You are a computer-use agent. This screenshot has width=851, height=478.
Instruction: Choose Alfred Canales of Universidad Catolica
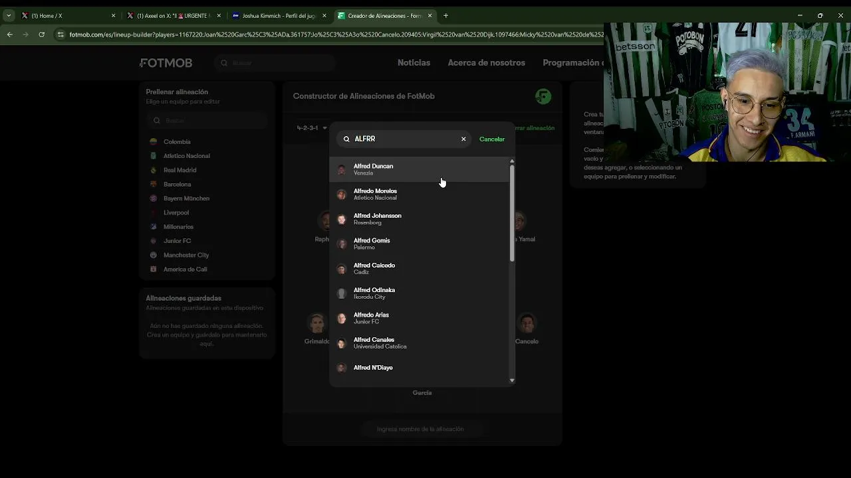click(x=419, y=343)
